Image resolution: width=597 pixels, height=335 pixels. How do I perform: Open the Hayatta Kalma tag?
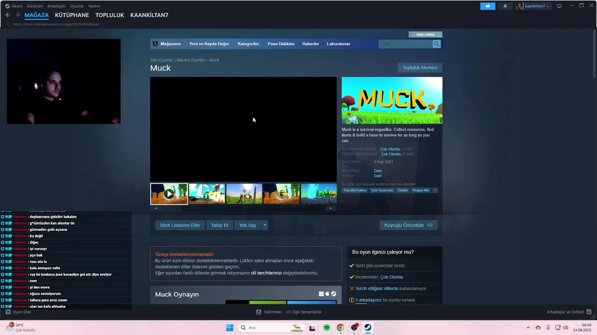click(355, 190)
